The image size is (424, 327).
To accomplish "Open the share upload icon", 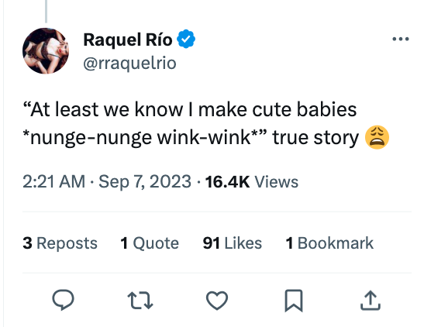I will (371, 300).
